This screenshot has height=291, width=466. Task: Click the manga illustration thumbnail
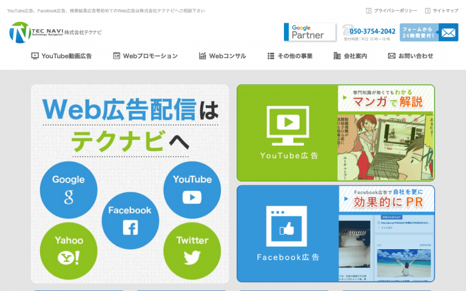(385, 147)
